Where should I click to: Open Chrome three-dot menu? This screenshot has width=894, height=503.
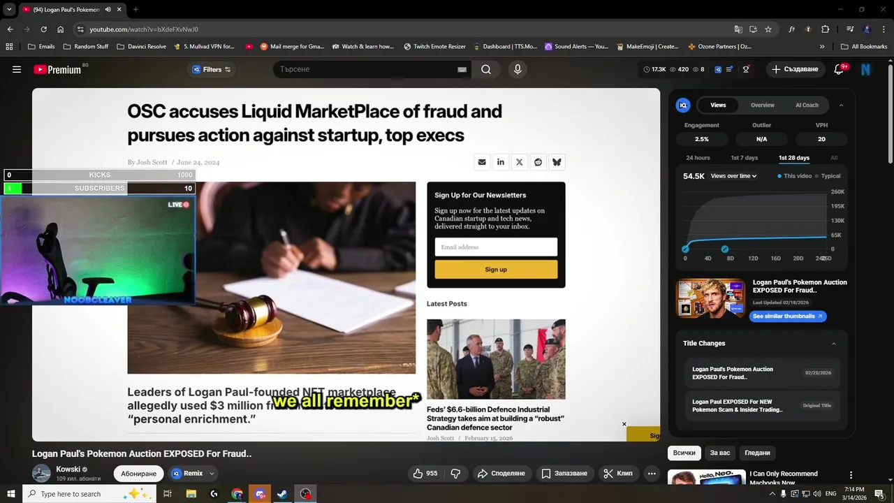(883, 29)
